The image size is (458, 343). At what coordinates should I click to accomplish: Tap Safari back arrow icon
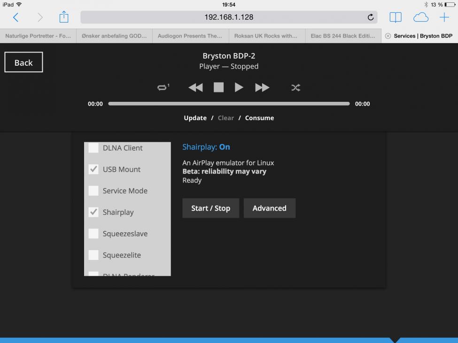[16, 17]
